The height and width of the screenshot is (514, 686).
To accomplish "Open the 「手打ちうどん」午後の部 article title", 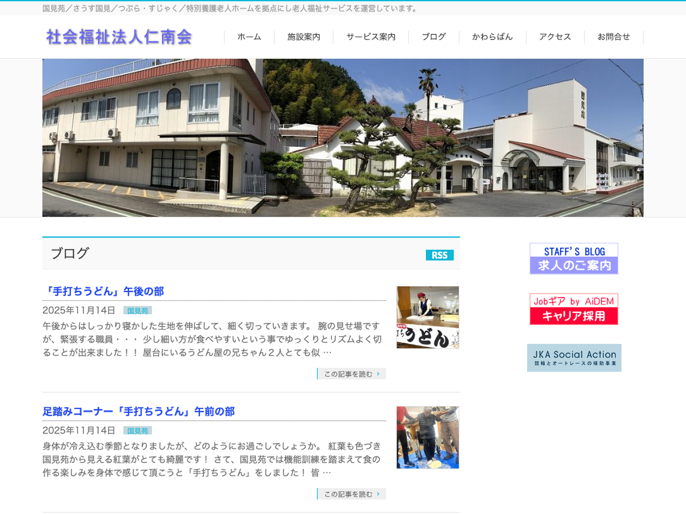I will tap(103, 291).
